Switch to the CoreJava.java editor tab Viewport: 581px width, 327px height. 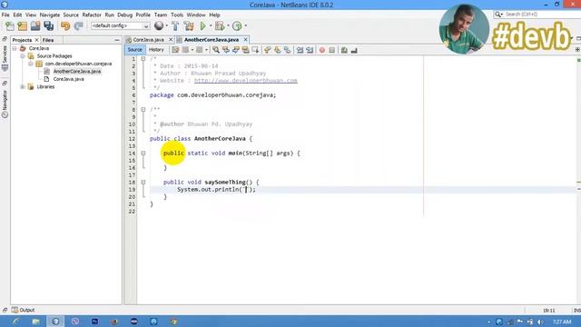[x=148, y=40]
